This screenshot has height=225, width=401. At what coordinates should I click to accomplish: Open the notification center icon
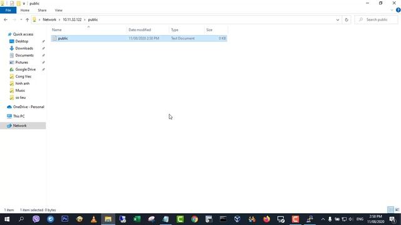pyautogui.click(x=393, y=219)
